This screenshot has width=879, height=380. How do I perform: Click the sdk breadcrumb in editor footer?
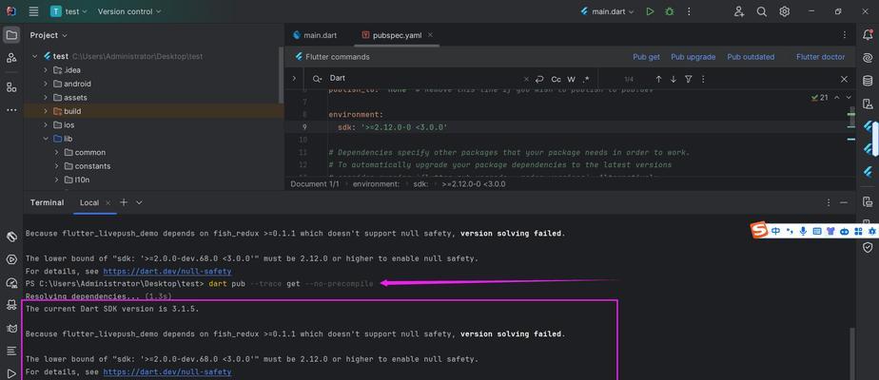pos(419,183)
